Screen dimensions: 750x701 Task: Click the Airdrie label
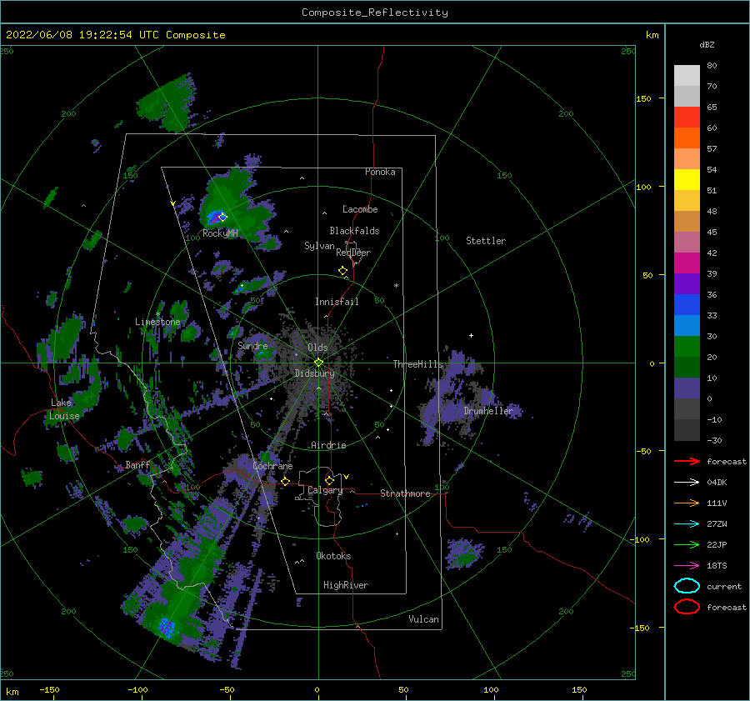pyautogui.click(x=328, y=445)
